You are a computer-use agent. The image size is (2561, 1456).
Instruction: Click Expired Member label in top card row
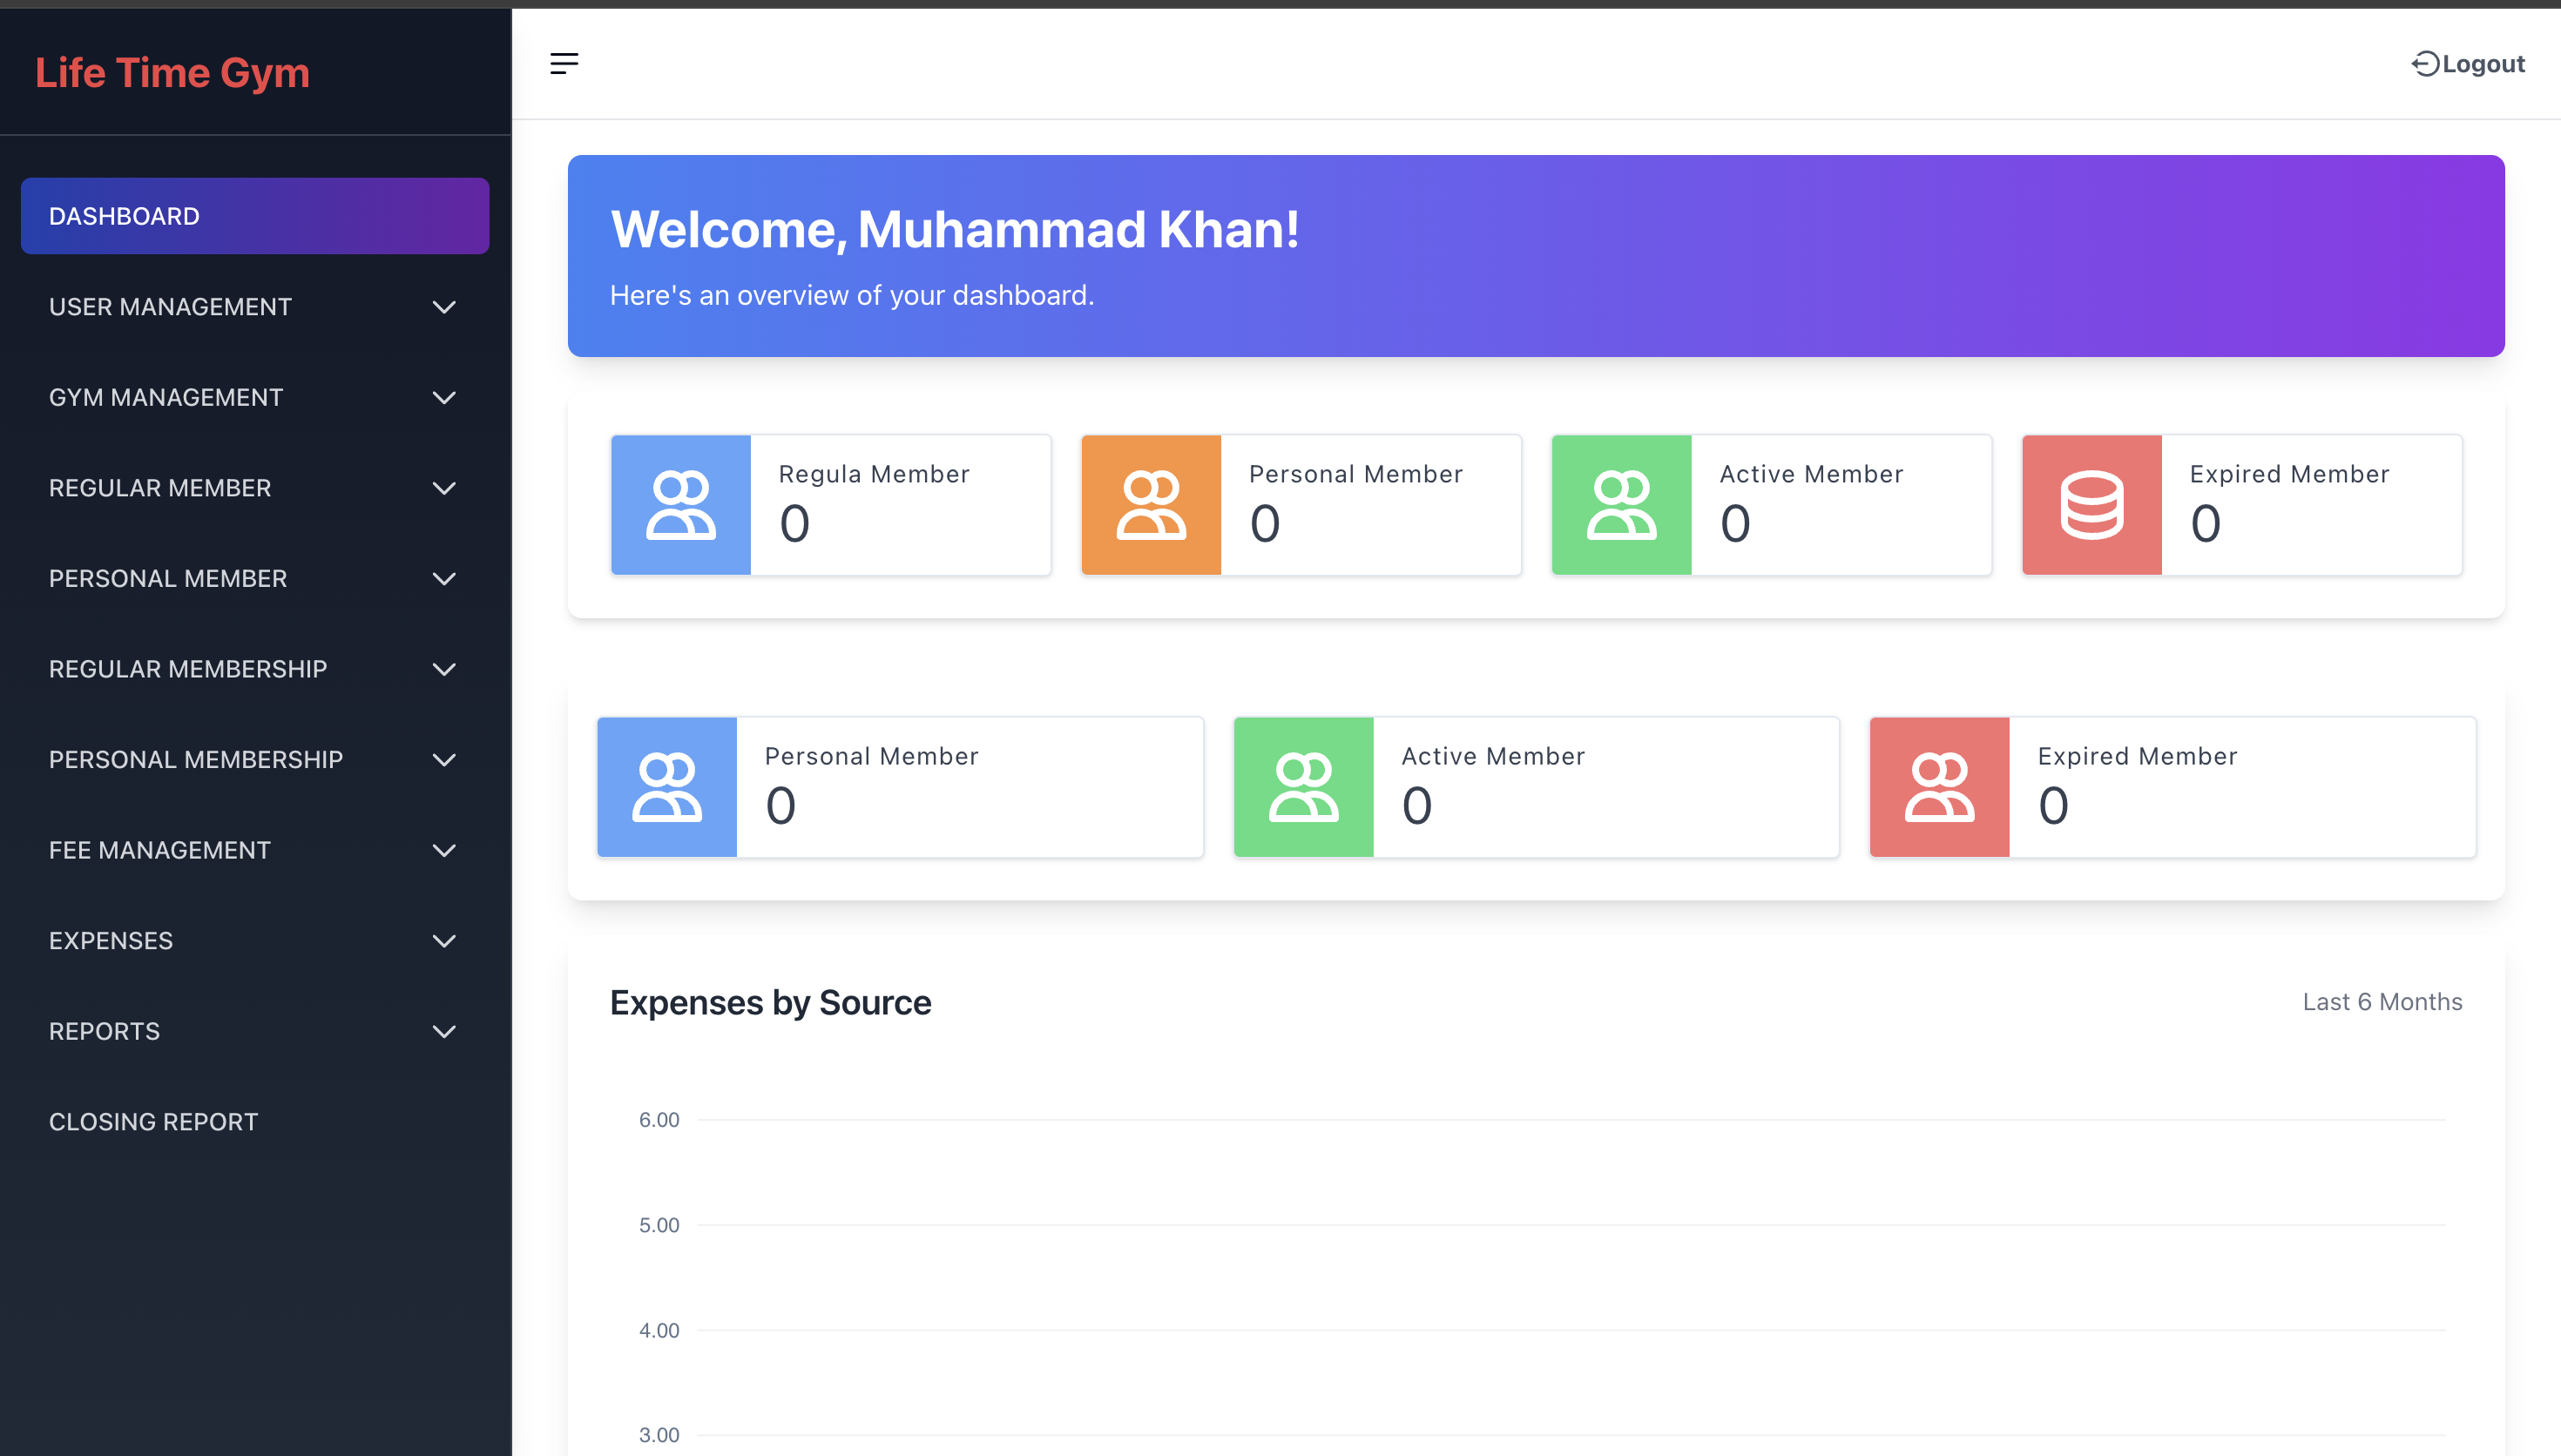2289,474
